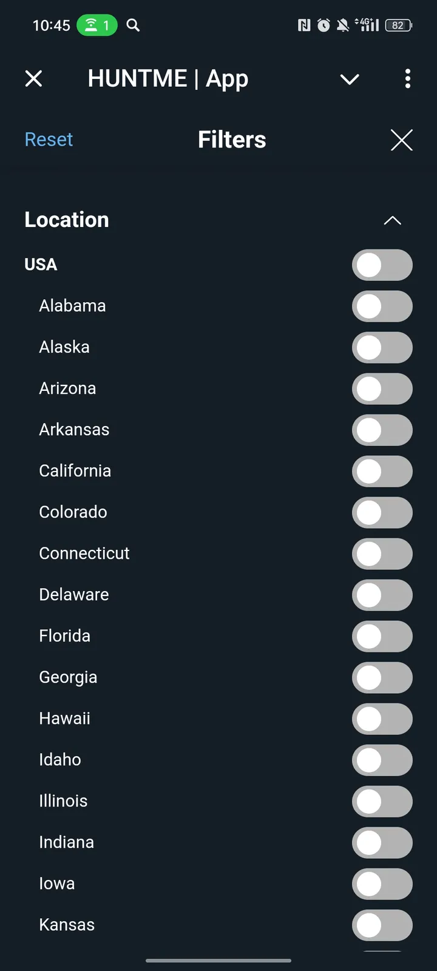Image resolution: width=437 pixels, height=971 pixels.
Task: Enable the USA location toggle
Action: point(382,265)
